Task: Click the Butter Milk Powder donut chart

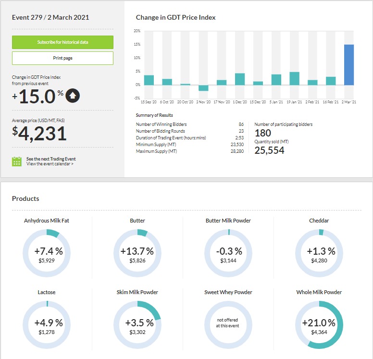Action: (x=228, y=253)
